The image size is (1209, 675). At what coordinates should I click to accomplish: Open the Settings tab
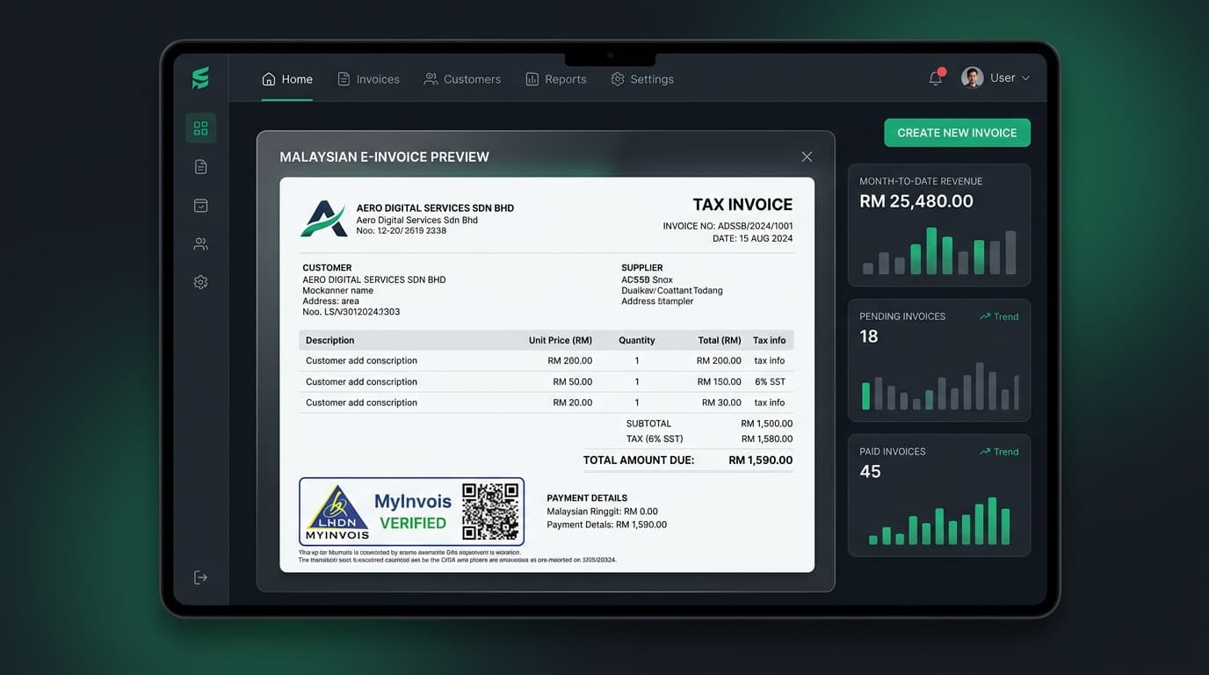point(642,79)
